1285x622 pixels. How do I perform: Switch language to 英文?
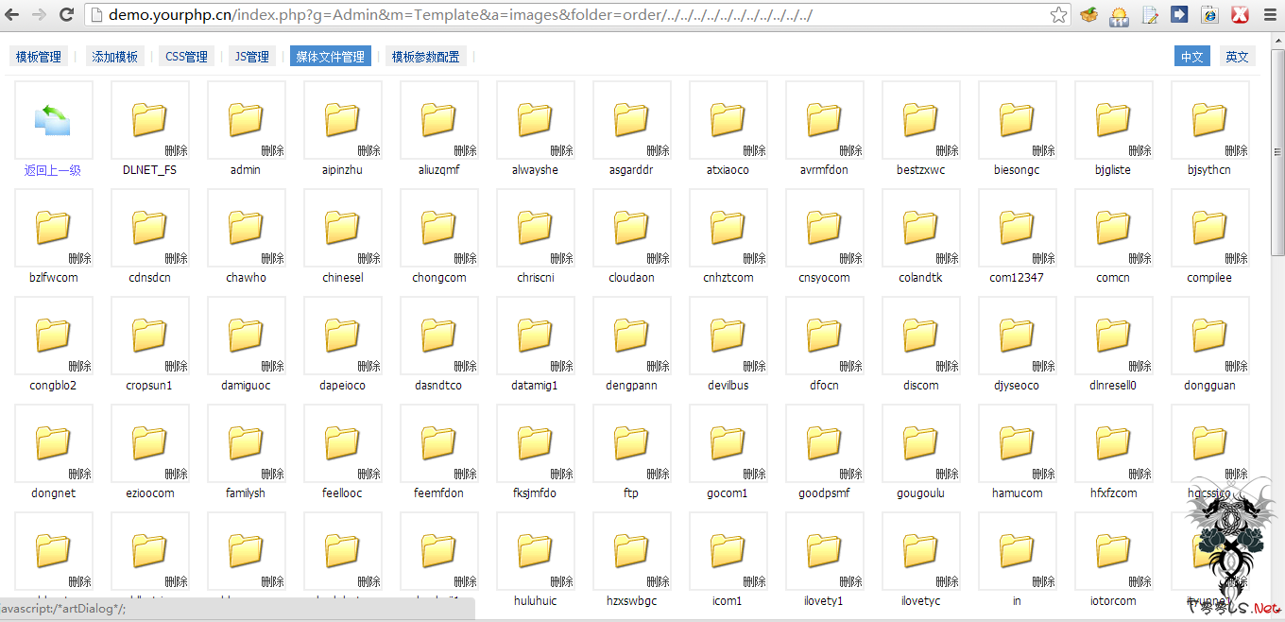tap(1238, 57)
